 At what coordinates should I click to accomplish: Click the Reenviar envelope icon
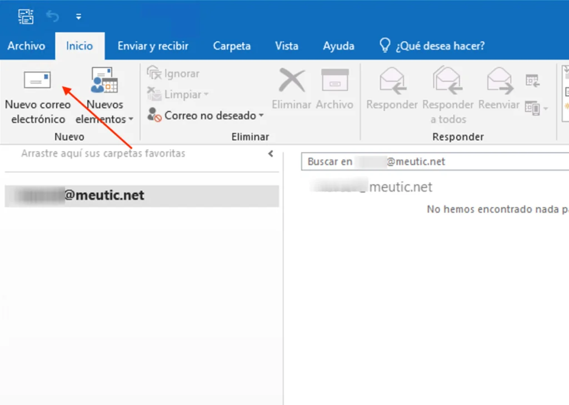(x=498, y=82)
